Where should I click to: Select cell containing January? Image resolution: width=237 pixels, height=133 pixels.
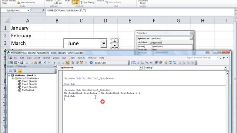click(27, 28)
